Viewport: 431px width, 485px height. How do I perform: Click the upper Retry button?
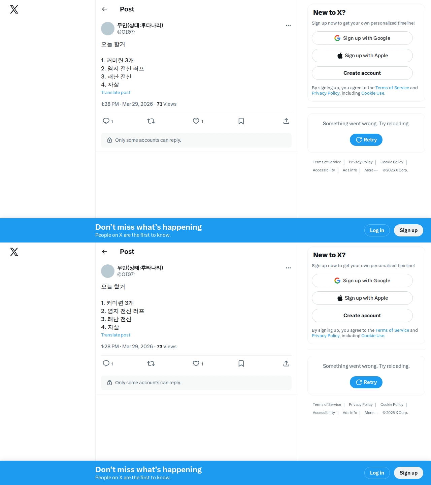(x=366, y=140)
